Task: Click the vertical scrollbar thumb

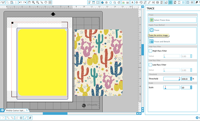Action: click(143, 50)
